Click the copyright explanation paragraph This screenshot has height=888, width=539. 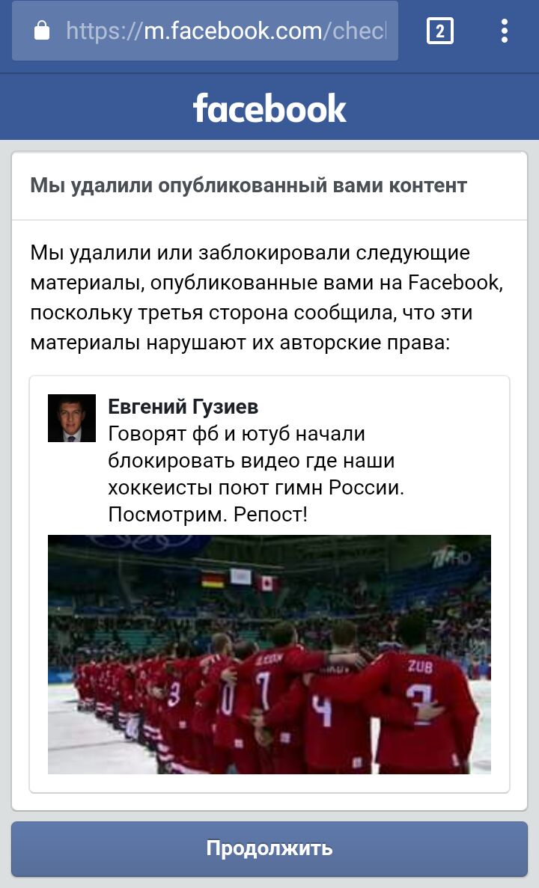pos(267,297)
